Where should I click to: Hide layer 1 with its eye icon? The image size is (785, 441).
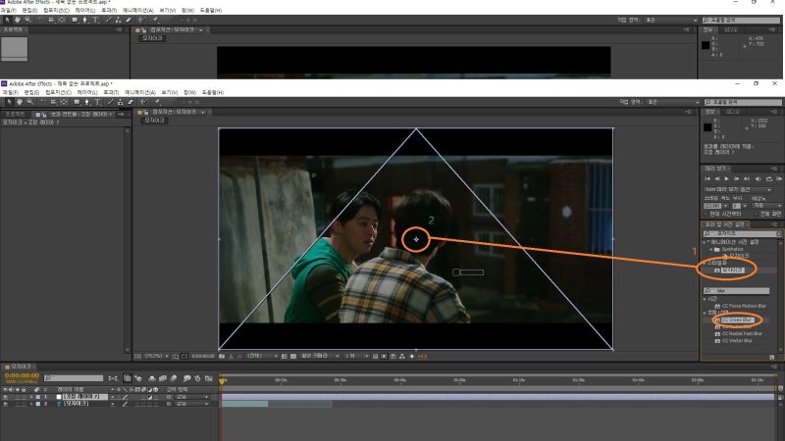[x=6, y=397]
